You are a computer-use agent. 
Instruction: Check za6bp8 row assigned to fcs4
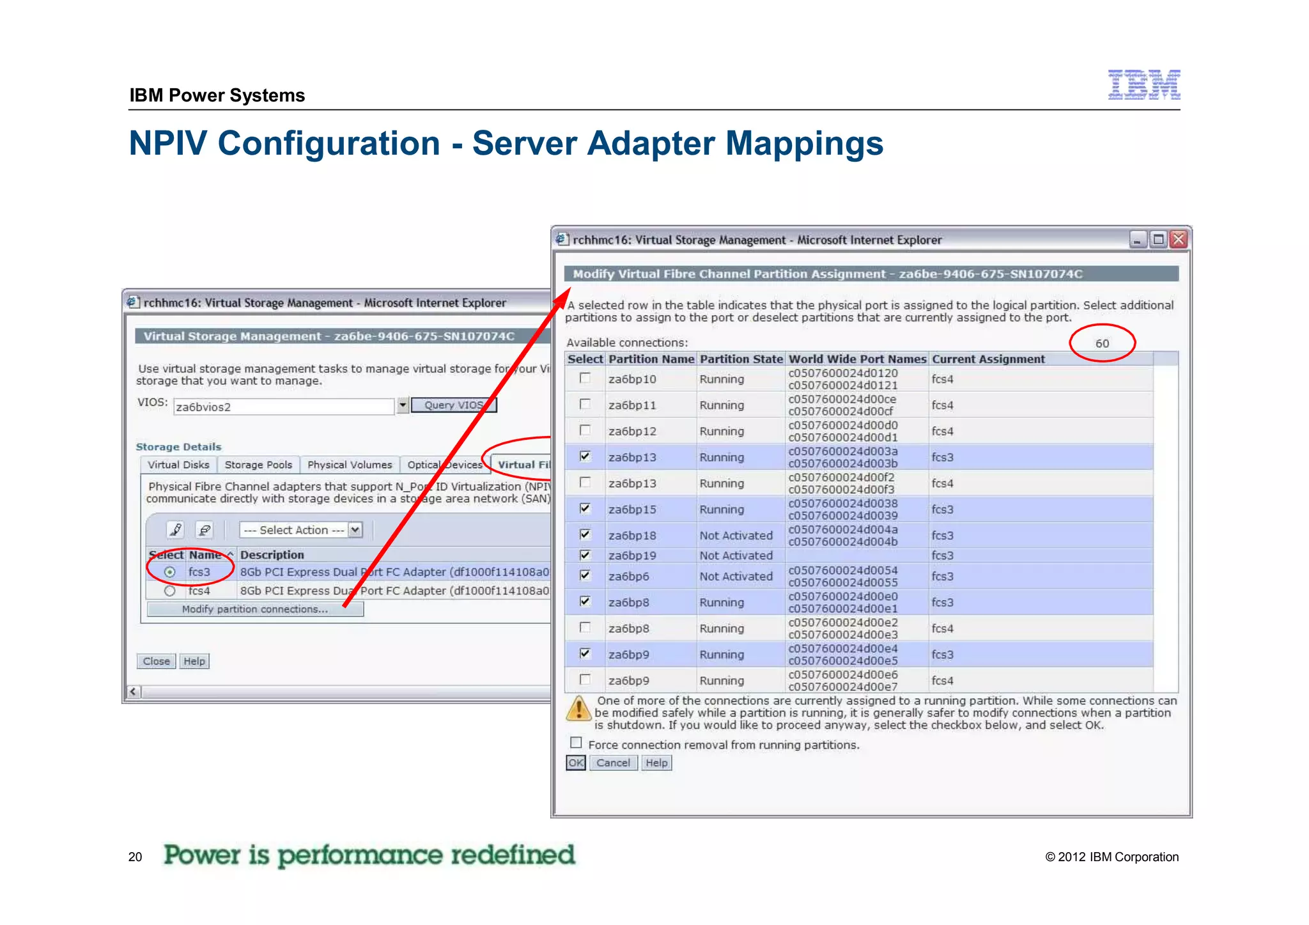click(585, 628)
